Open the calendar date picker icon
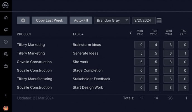Screen dimensions: 192x112 (x=159, y=20)
